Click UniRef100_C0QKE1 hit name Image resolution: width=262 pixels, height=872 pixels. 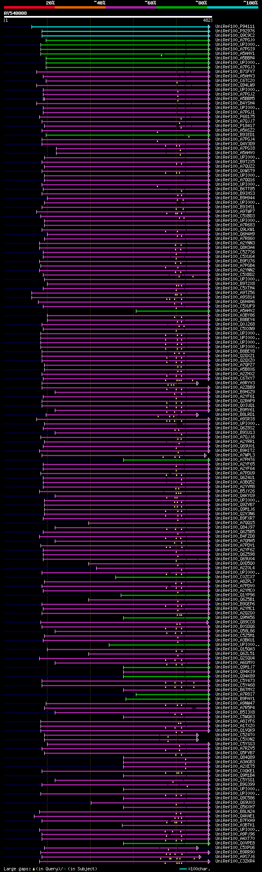tap(235, 771)
